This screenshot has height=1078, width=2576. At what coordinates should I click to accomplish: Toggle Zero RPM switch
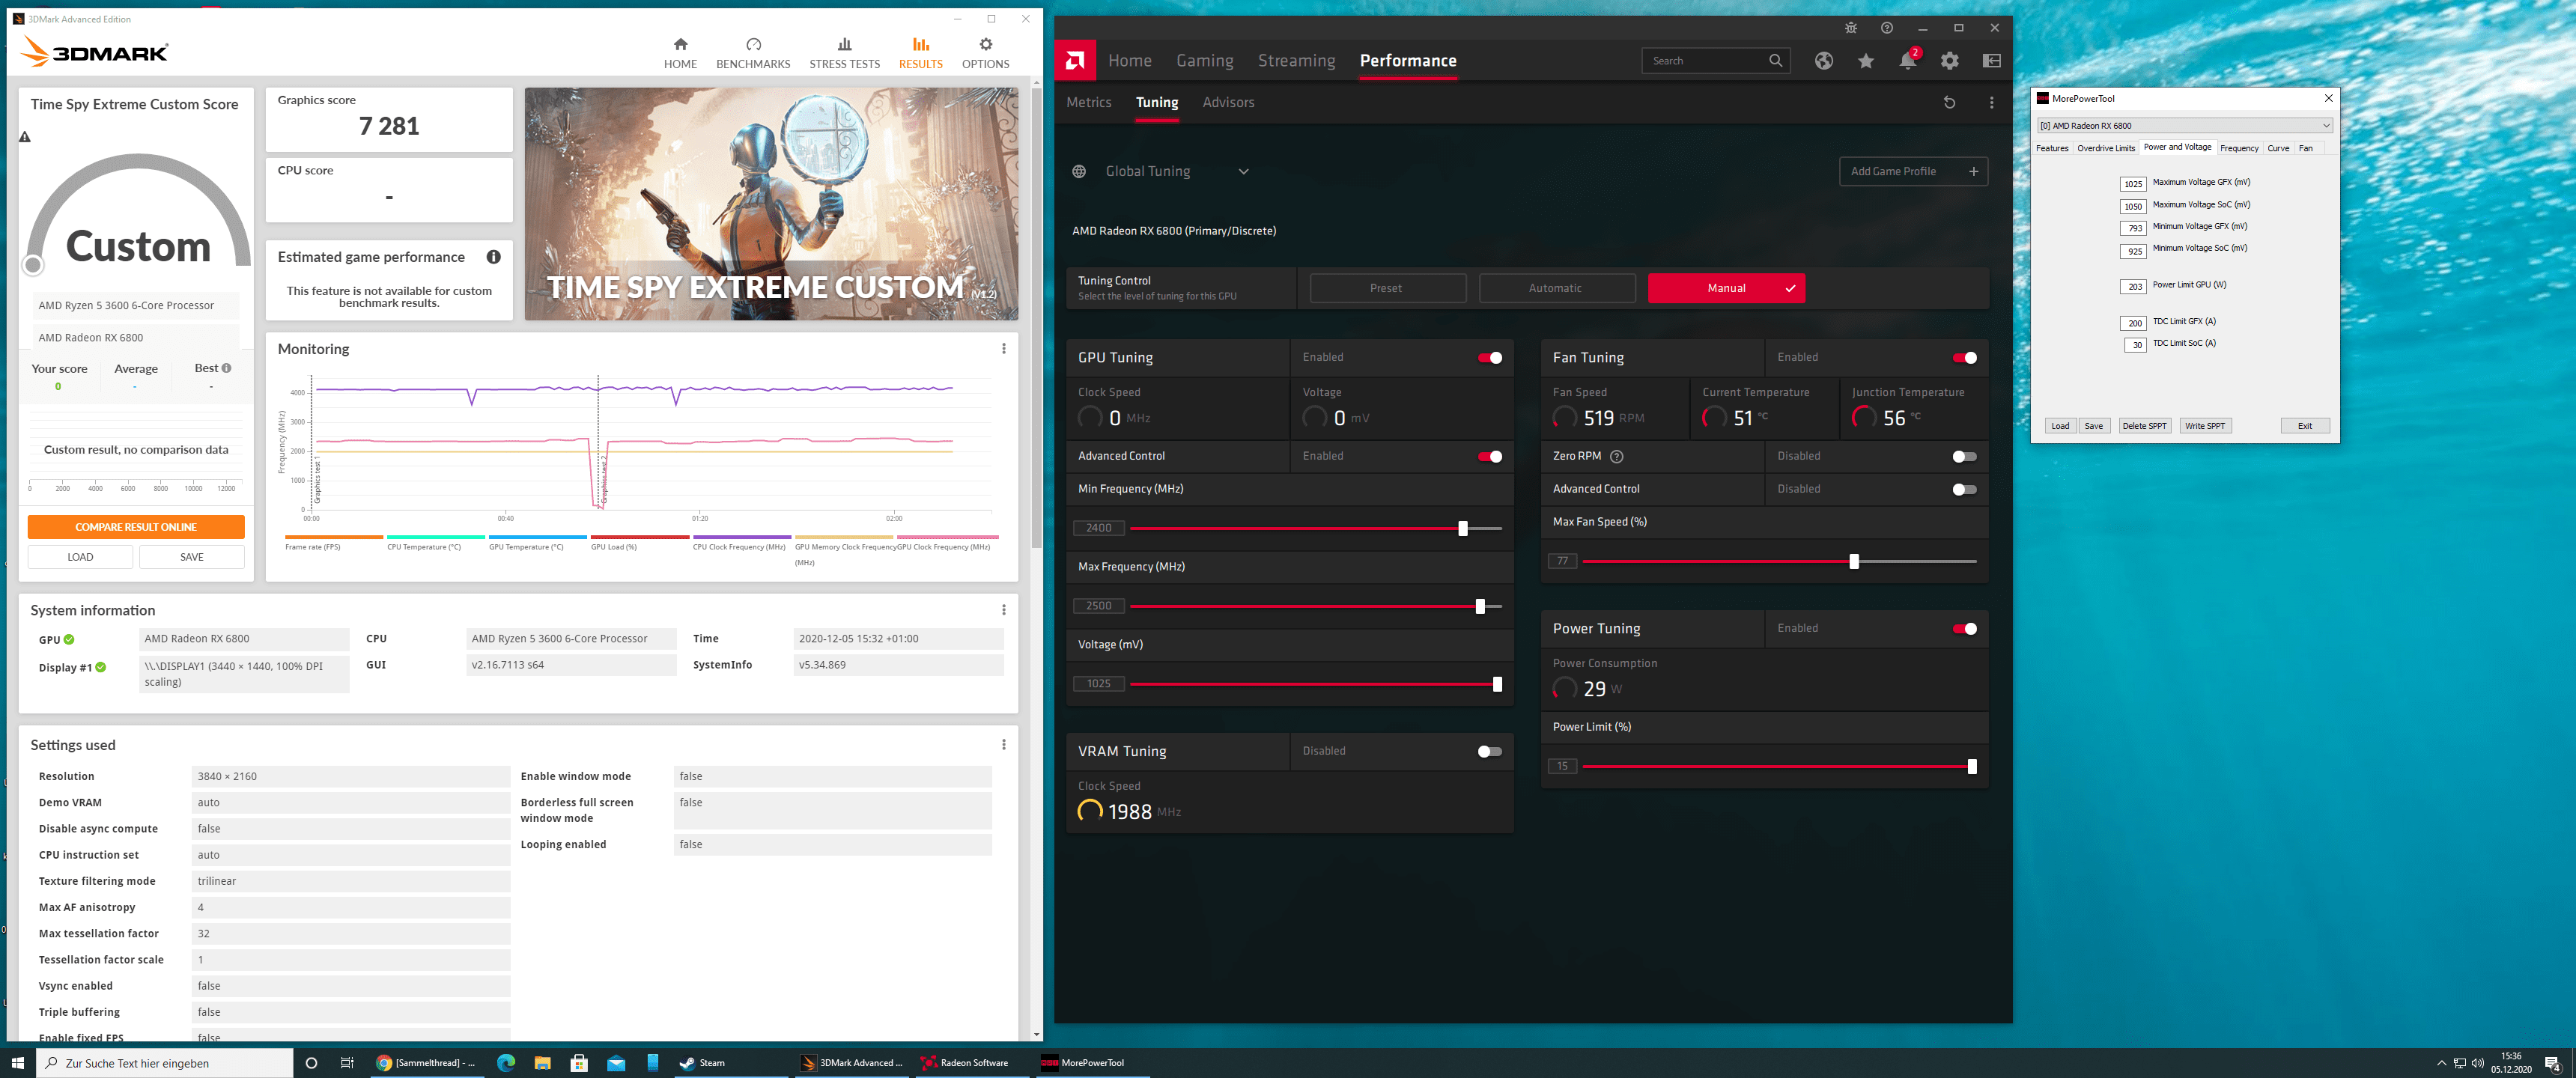pyautogui.click(x=1965, y=457)
